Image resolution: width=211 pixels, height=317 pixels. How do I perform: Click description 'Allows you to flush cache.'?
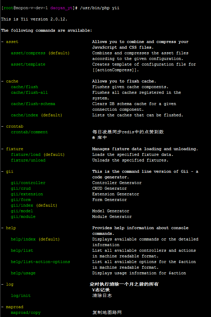click(x=124, y=81)
